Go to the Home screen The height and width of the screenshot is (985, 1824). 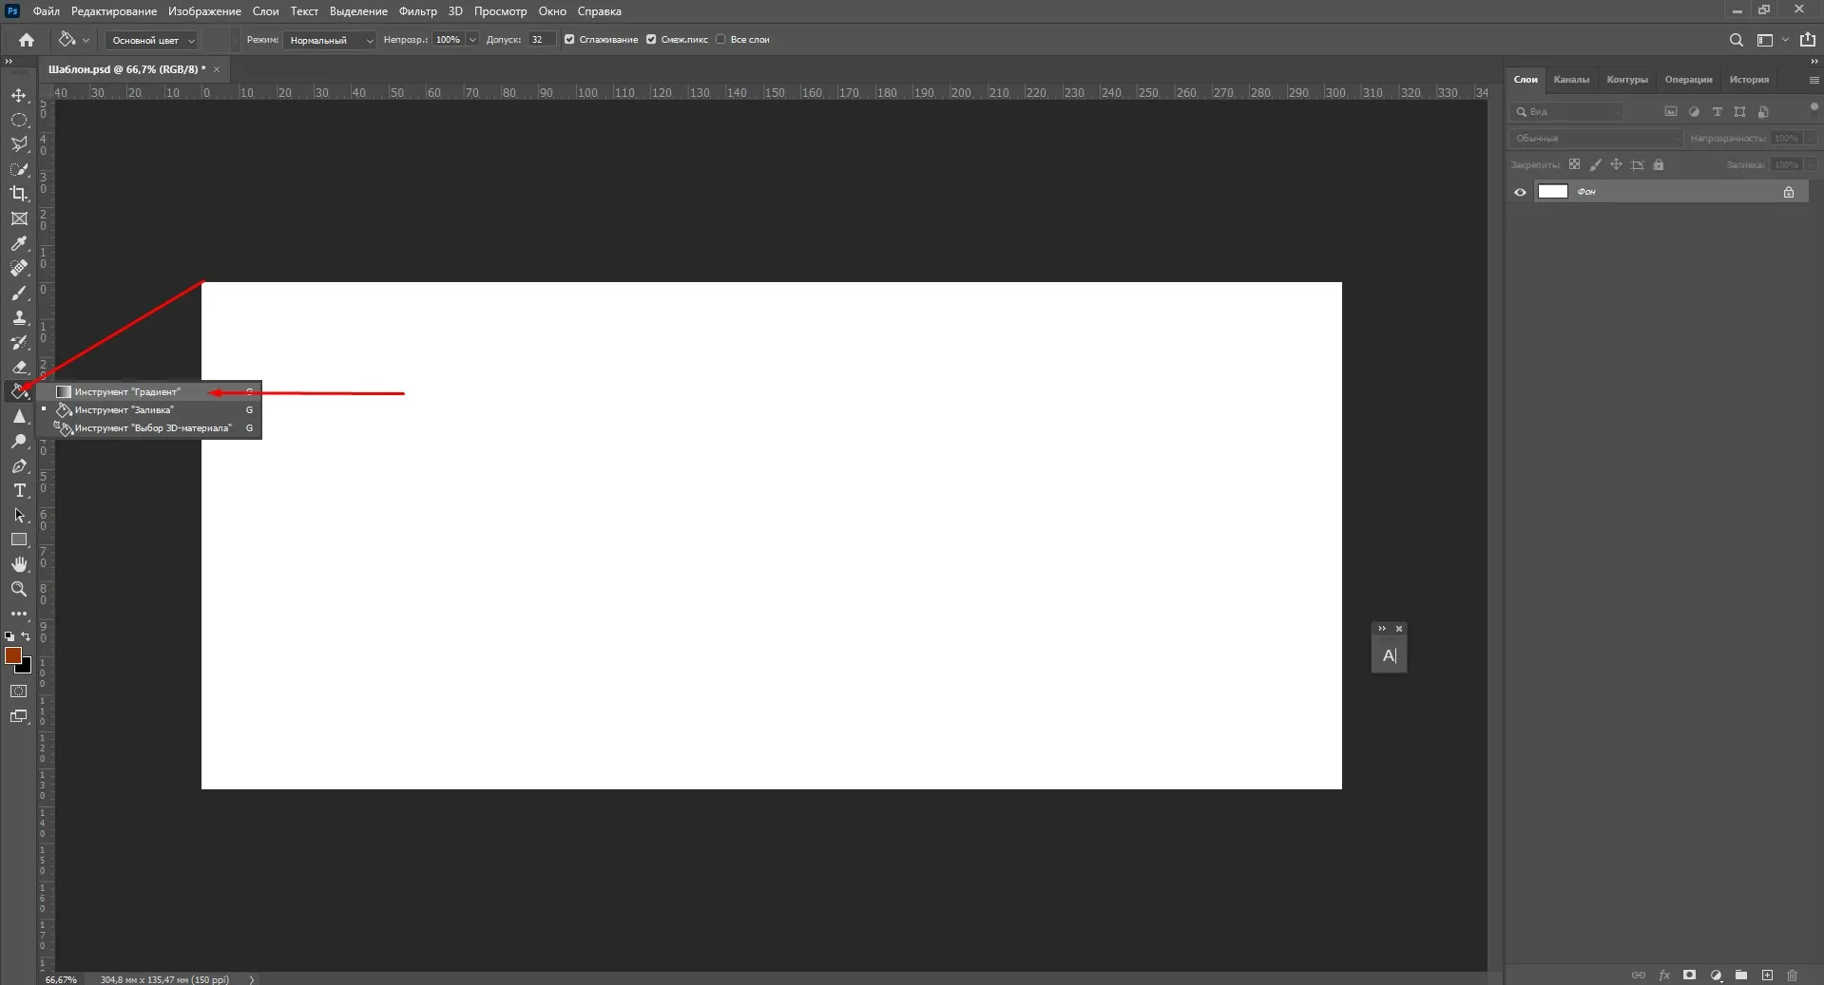27,40
